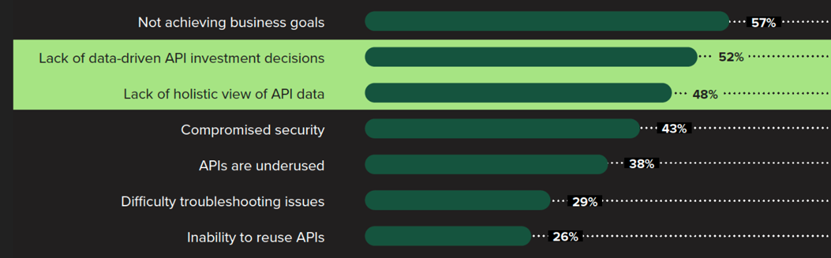Click the APIs are underused bar
This screenshot has width=831, height=258.
pos(486,164)
